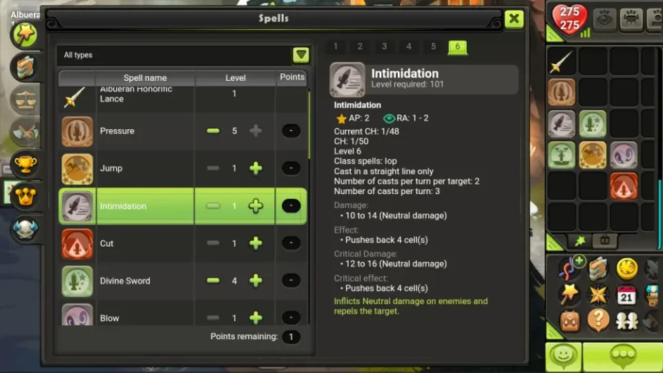Switch to spell level tab 5

434,46
